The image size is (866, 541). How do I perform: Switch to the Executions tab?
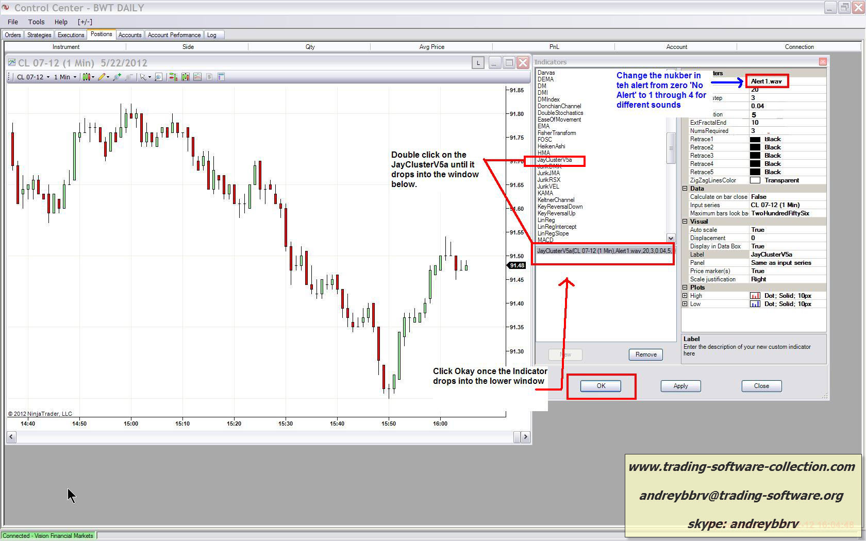tap(71, 35)
